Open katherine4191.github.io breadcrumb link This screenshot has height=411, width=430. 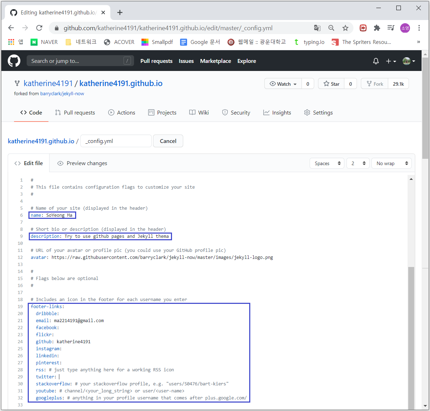41,141
